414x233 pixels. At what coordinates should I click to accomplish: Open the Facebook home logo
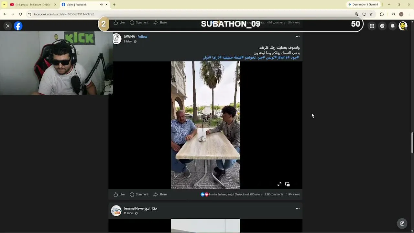[18, 26]
